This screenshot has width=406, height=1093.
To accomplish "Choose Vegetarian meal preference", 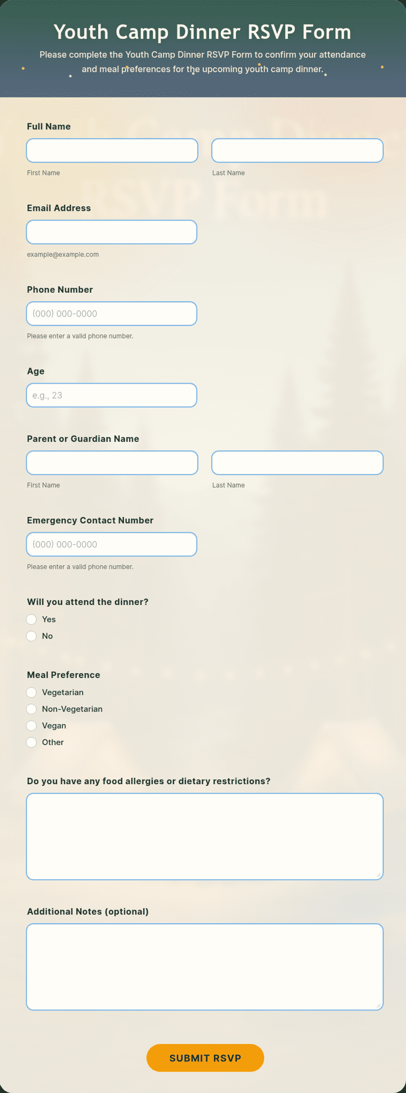I will tap(31, 692).
